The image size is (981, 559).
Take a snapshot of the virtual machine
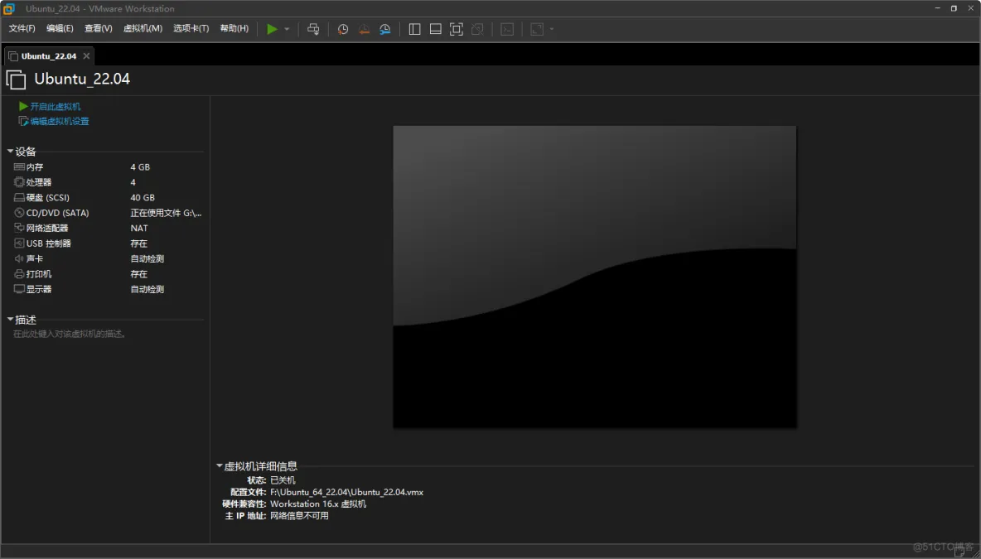tap(343, 29)
